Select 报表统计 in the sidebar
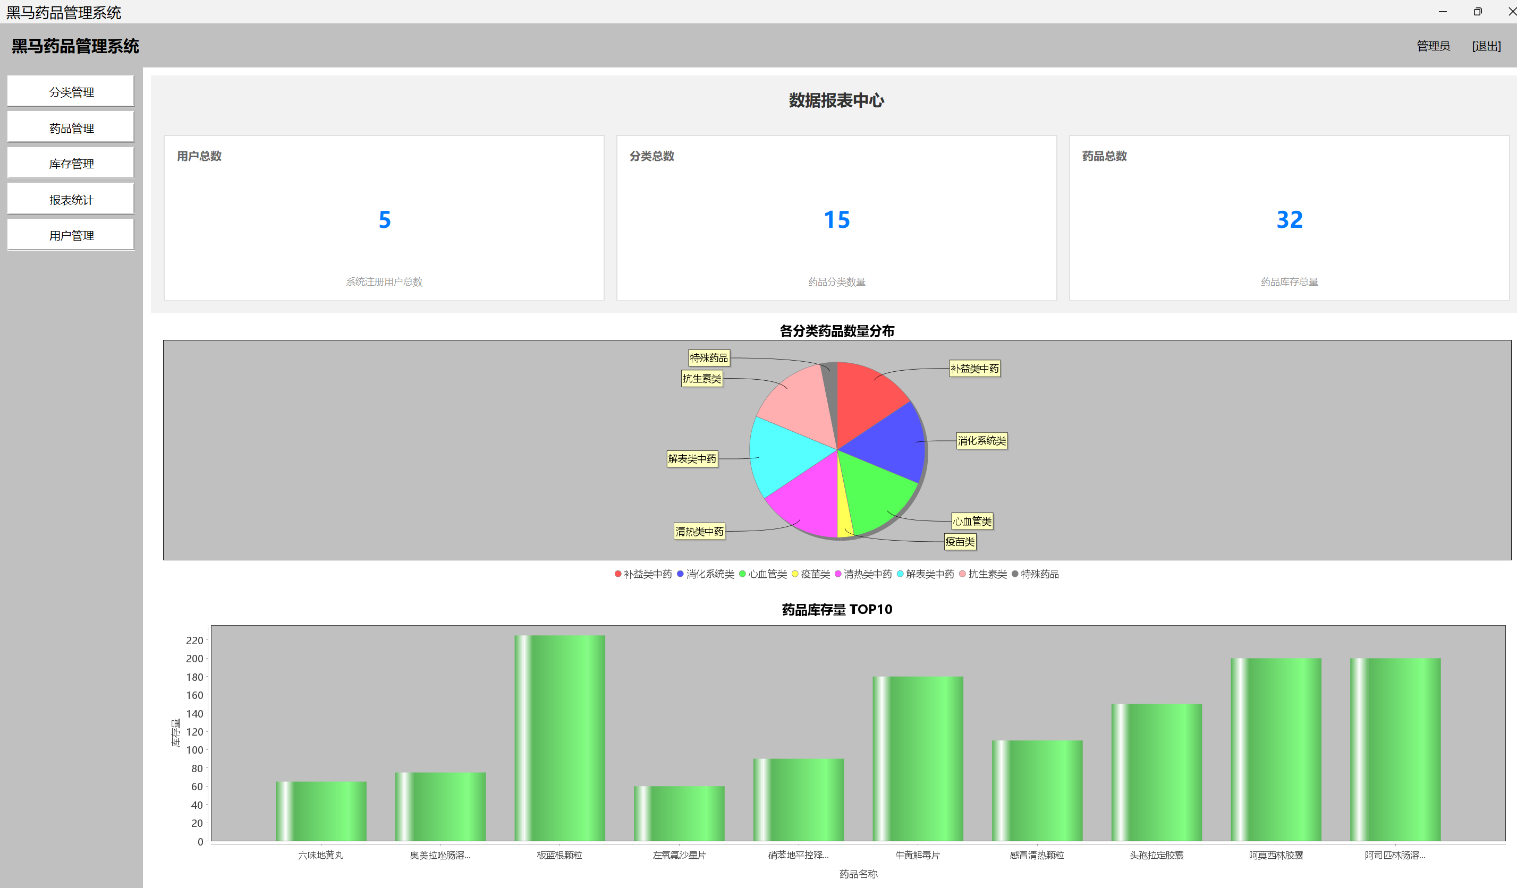The width and height of the screenshot is (1517, 888). tap(71, 199)
